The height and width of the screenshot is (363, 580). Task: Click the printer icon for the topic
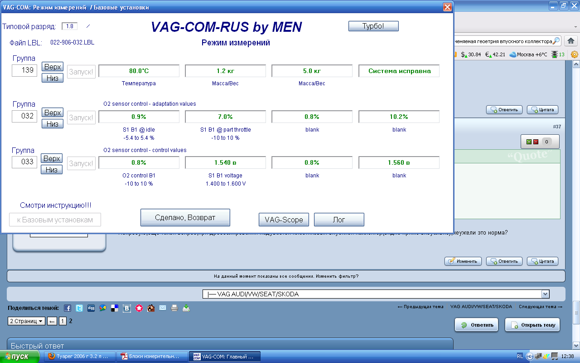(x=174, y=308)
